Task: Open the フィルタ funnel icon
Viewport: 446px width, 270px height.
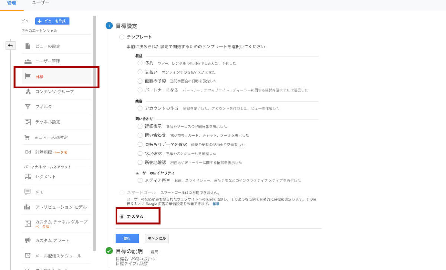Action: 28,107
